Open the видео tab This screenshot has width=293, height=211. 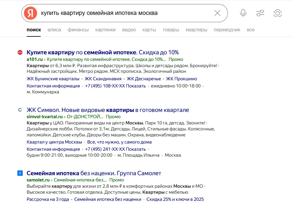coord(129,30)
